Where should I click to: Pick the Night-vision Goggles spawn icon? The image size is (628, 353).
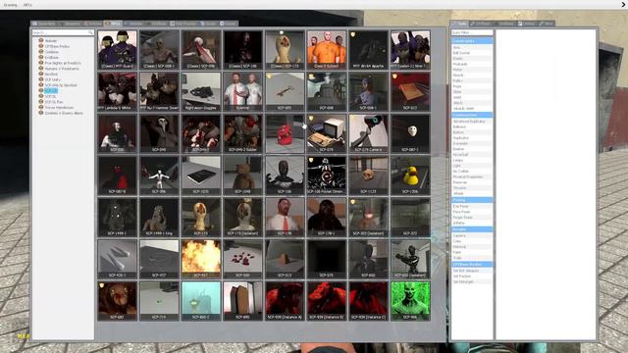[x=201, y=91]
